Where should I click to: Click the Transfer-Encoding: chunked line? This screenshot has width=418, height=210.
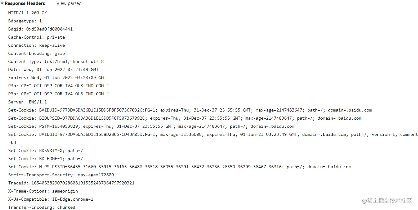point(42,207)
